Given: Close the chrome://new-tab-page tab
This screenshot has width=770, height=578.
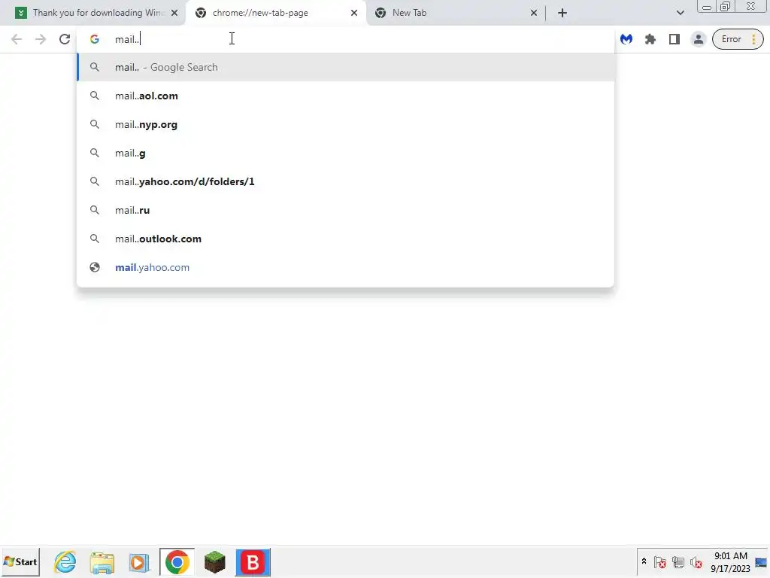Looking at the screenshot, I should coord(354,13).
